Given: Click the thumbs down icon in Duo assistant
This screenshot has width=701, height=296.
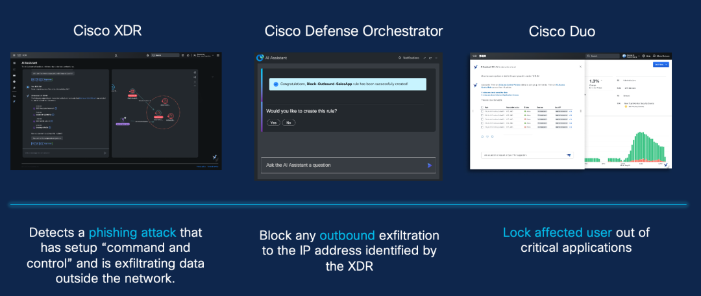Looking at the screenshot, I should click(x=487, y=136).
